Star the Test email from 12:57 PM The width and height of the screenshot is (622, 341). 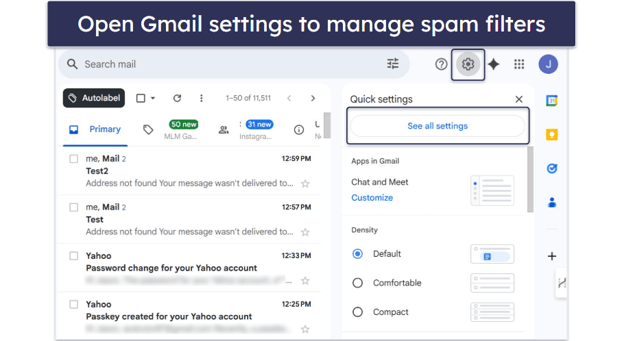[305, 232]
